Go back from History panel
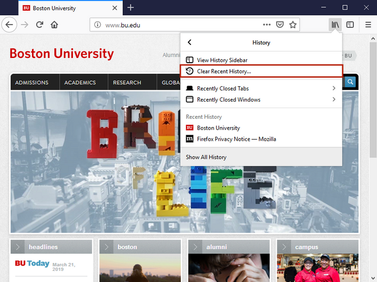 coord(190,43)
